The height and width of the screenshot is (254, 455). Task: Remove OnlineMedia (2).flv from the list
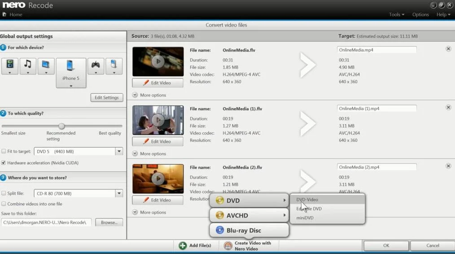(448, 166)
